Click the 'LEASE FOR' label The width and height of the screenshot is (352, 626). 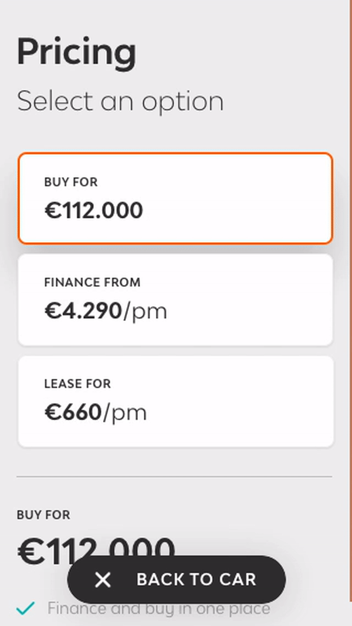coord(77,384)
